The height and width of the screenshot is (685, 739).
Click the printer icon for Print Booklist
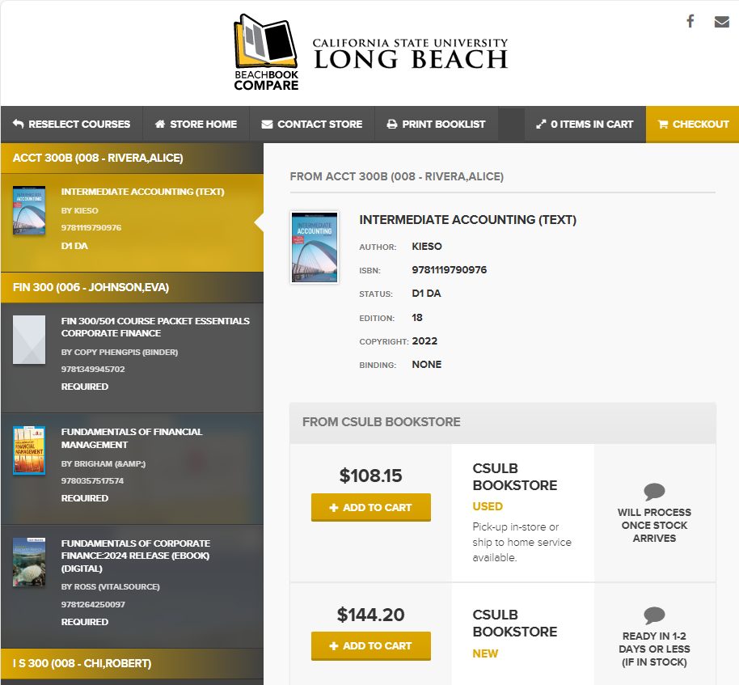(394, 124)
